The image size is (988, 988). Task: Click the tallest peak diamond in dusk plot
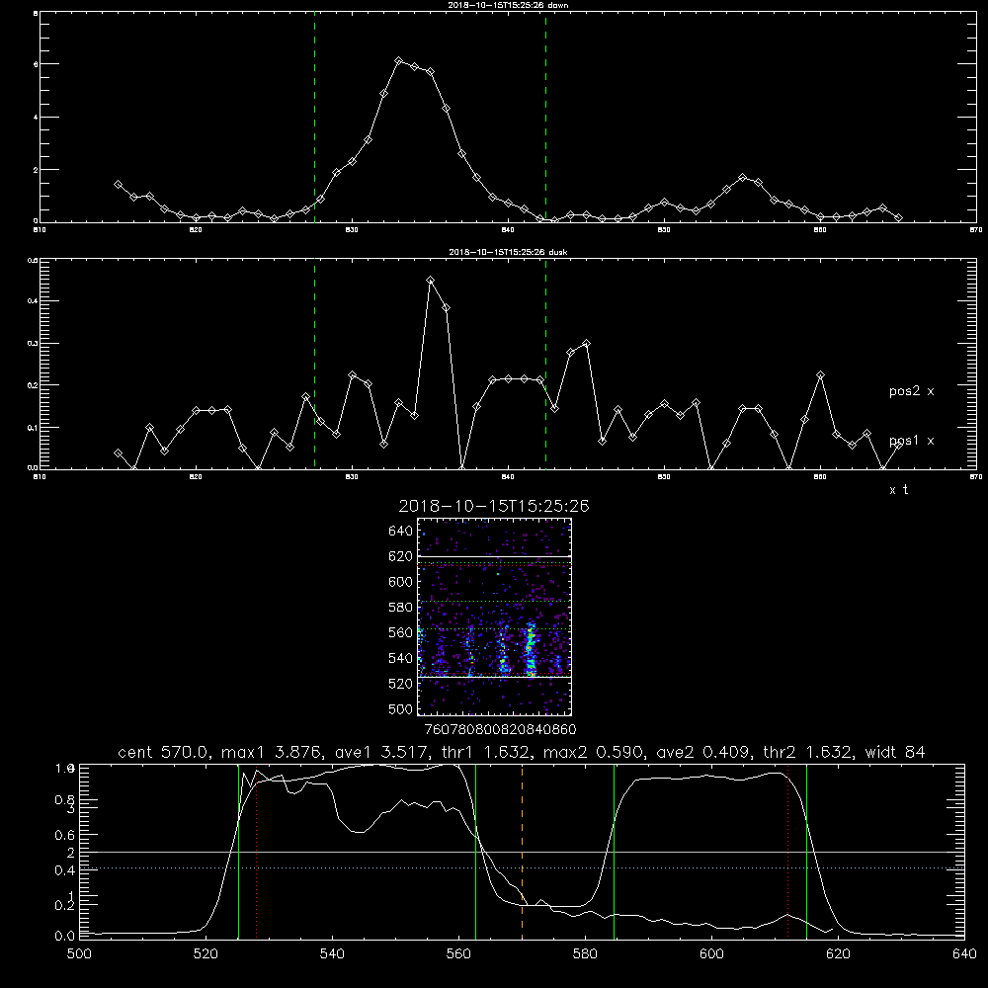tap(431, 281)
